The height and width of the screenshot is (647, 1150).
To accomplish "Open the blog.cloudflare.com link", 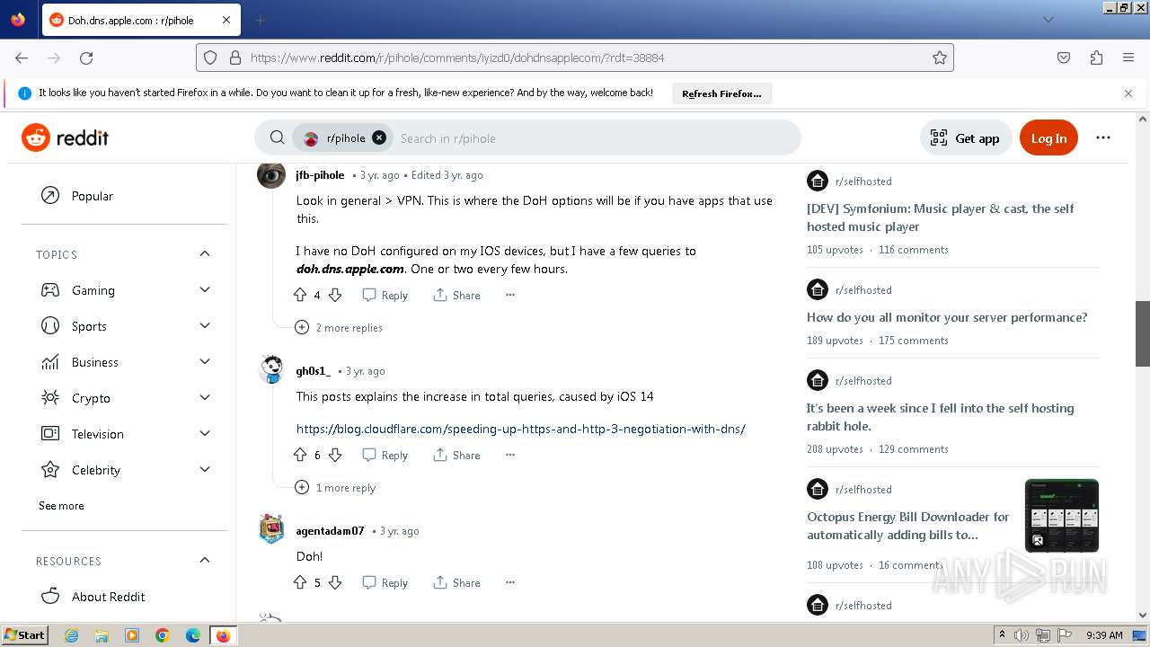I will pyautogui.click(x=521, y=429).
